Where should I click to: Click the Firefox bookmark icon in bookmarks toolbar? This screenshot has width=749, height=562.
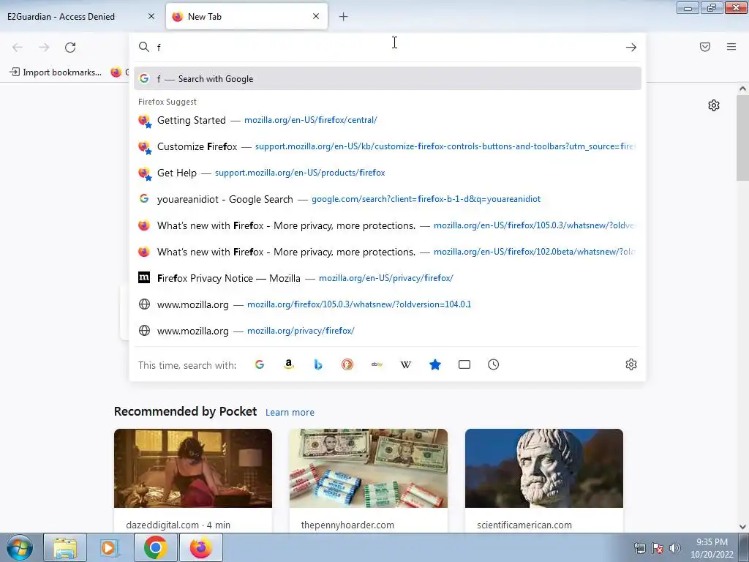tap(116, 72)
